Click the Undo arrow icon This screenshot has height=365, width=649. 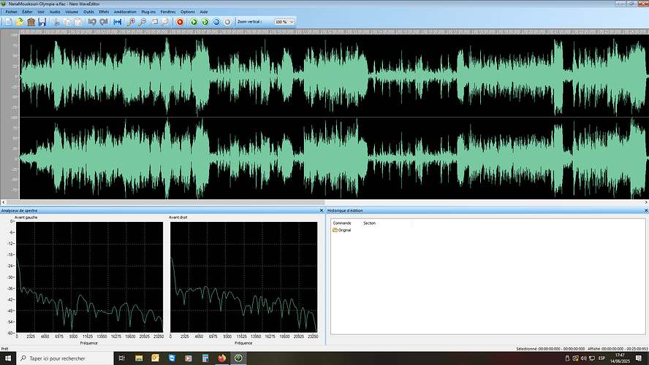pos(92,22)
